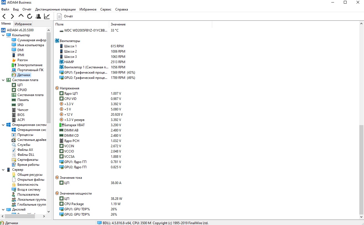Go forward with the right arrow toolbar icon
364x225 pixels.
(12, 16)
